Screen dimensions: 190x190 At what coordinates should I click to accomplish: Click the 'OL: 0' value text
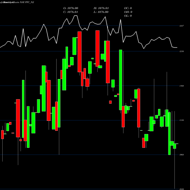coord(128,16)
